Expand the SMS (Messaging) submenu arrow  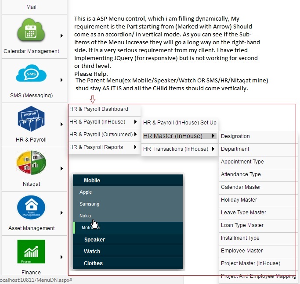click(61, 80)
